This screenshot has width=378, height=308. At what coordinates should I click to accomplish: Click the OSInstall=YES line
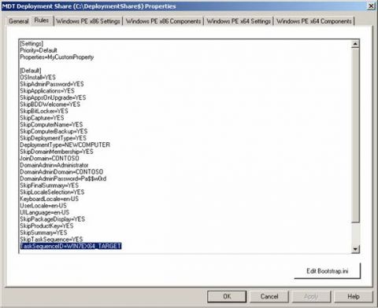coord(38,77)
